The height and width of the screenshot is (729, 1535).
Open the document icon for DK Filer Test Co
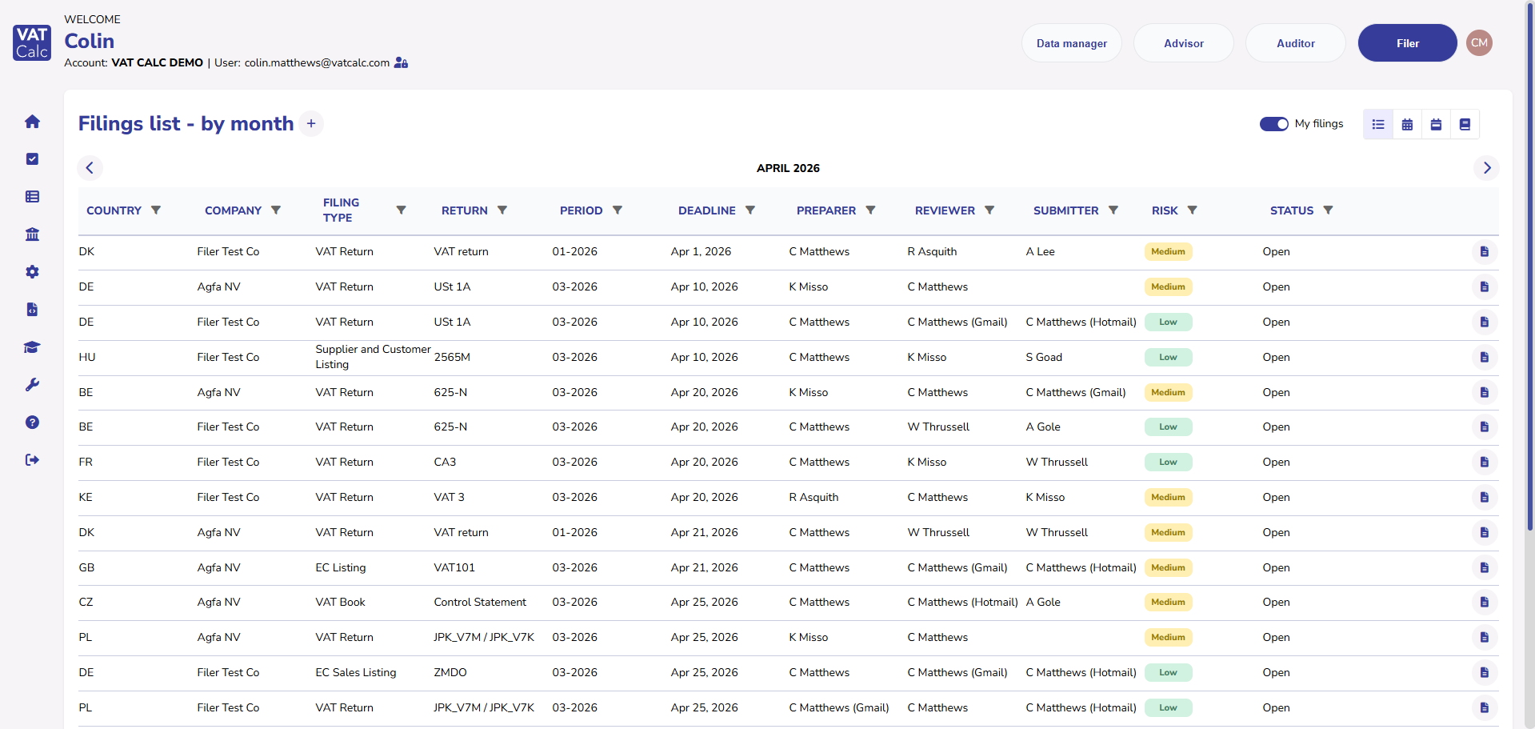[x=1485, y=252]
